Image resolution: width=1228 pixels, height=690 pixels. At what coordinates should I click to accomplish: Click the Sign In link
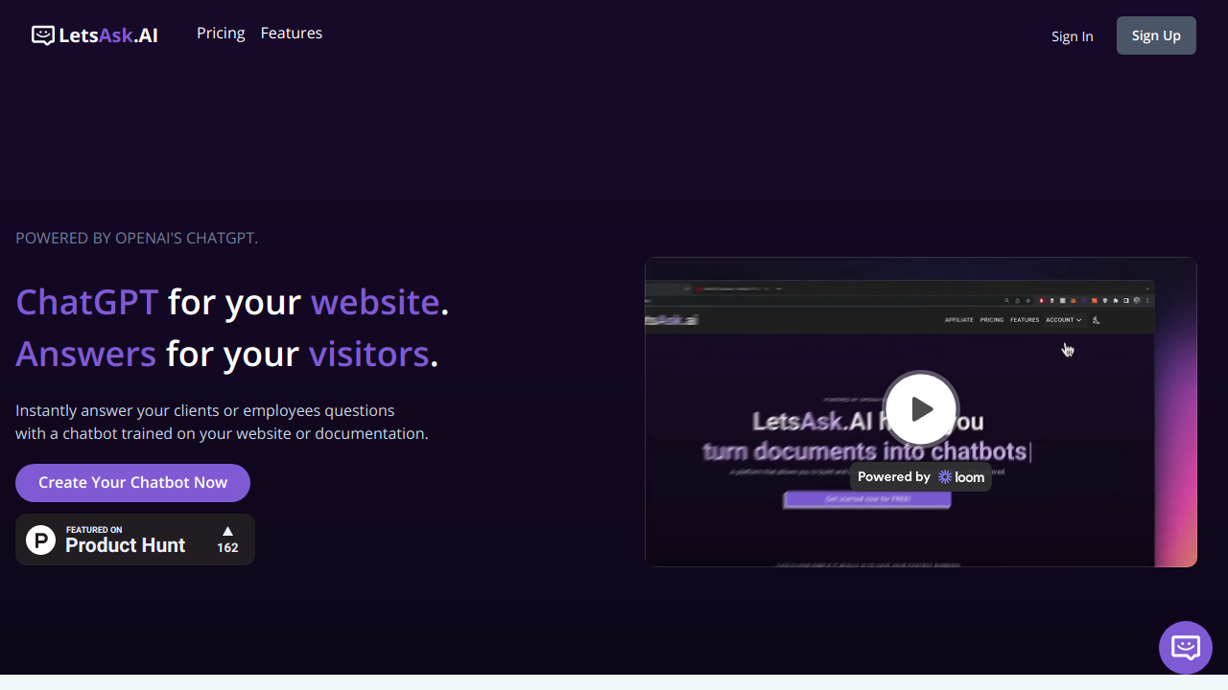[1072, 36]
